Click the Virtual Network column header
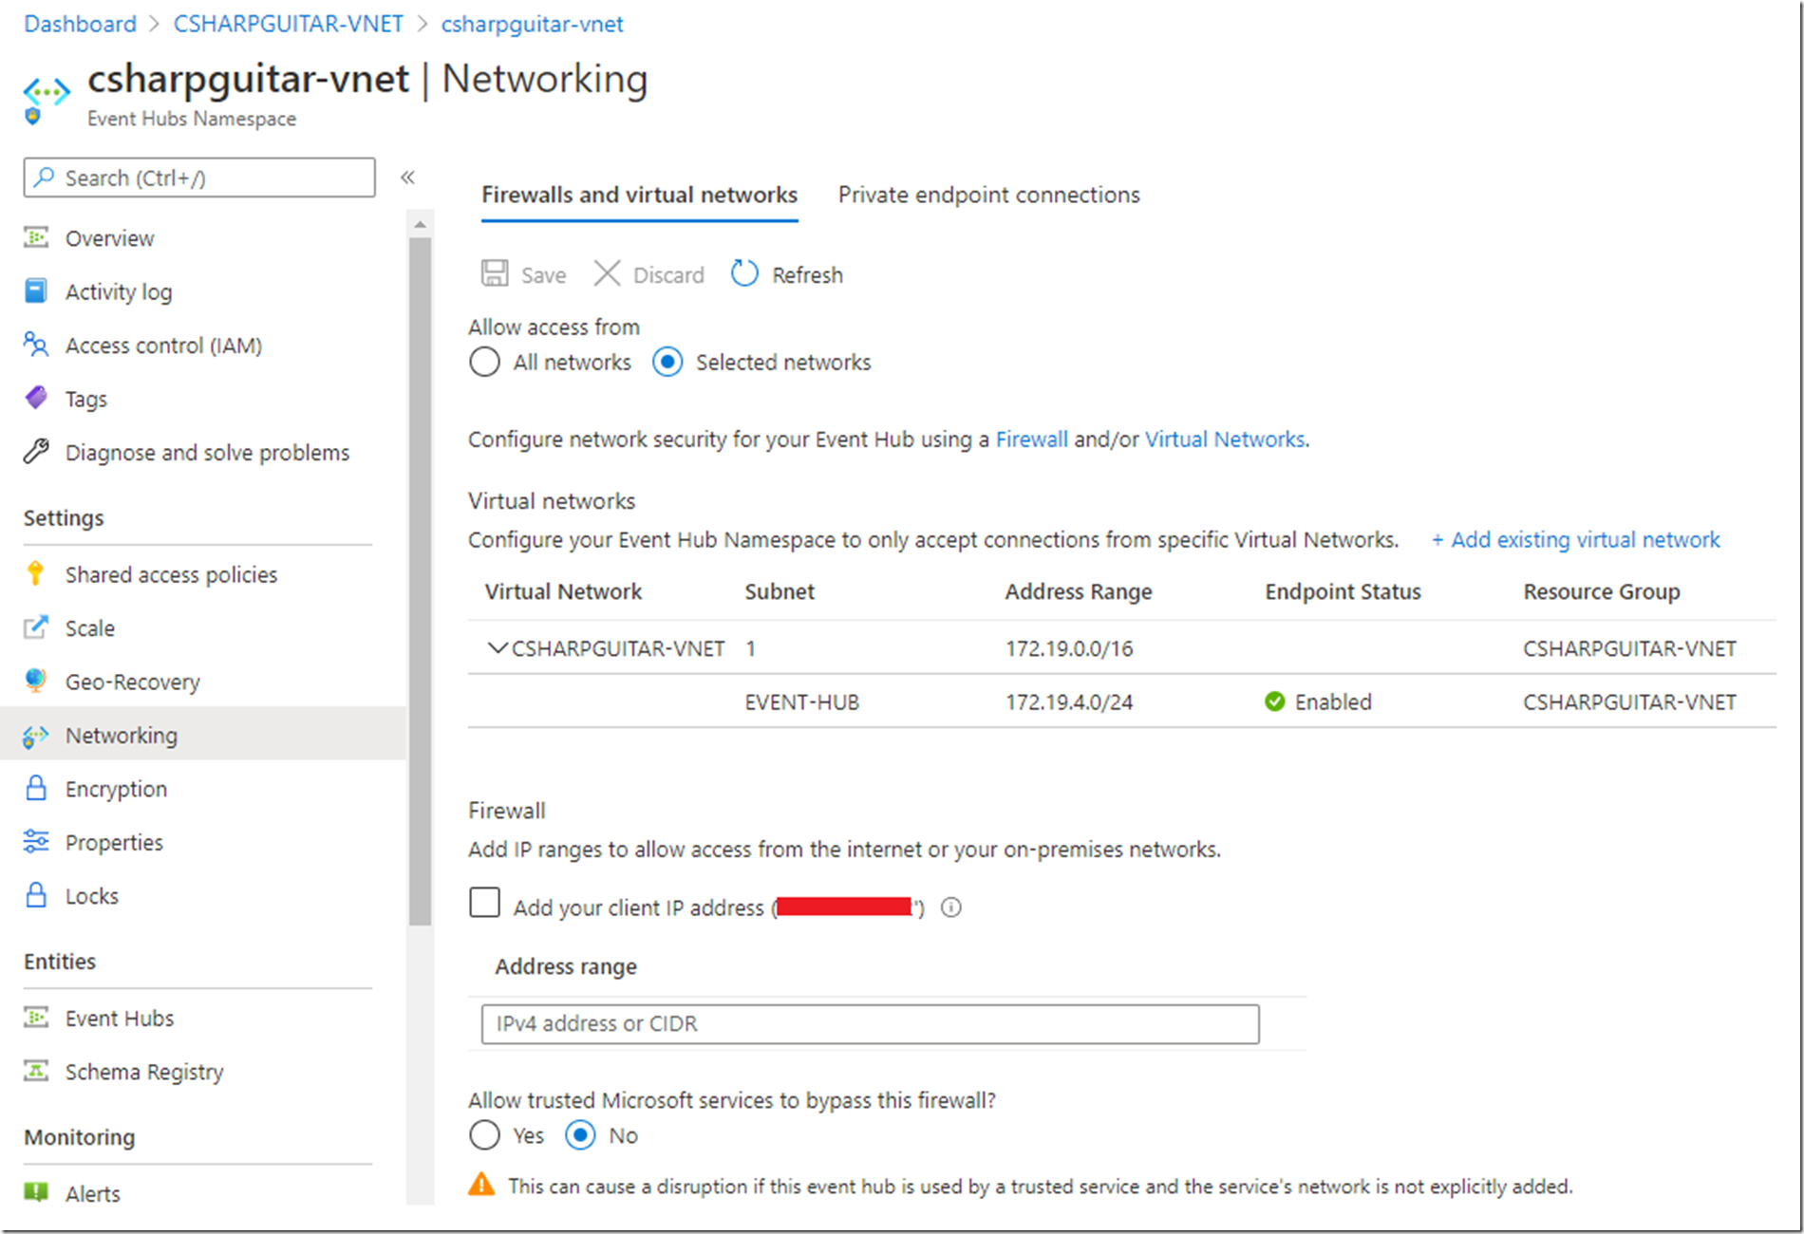Screen dimensions: 1804x1234 (x=563, y=591)
